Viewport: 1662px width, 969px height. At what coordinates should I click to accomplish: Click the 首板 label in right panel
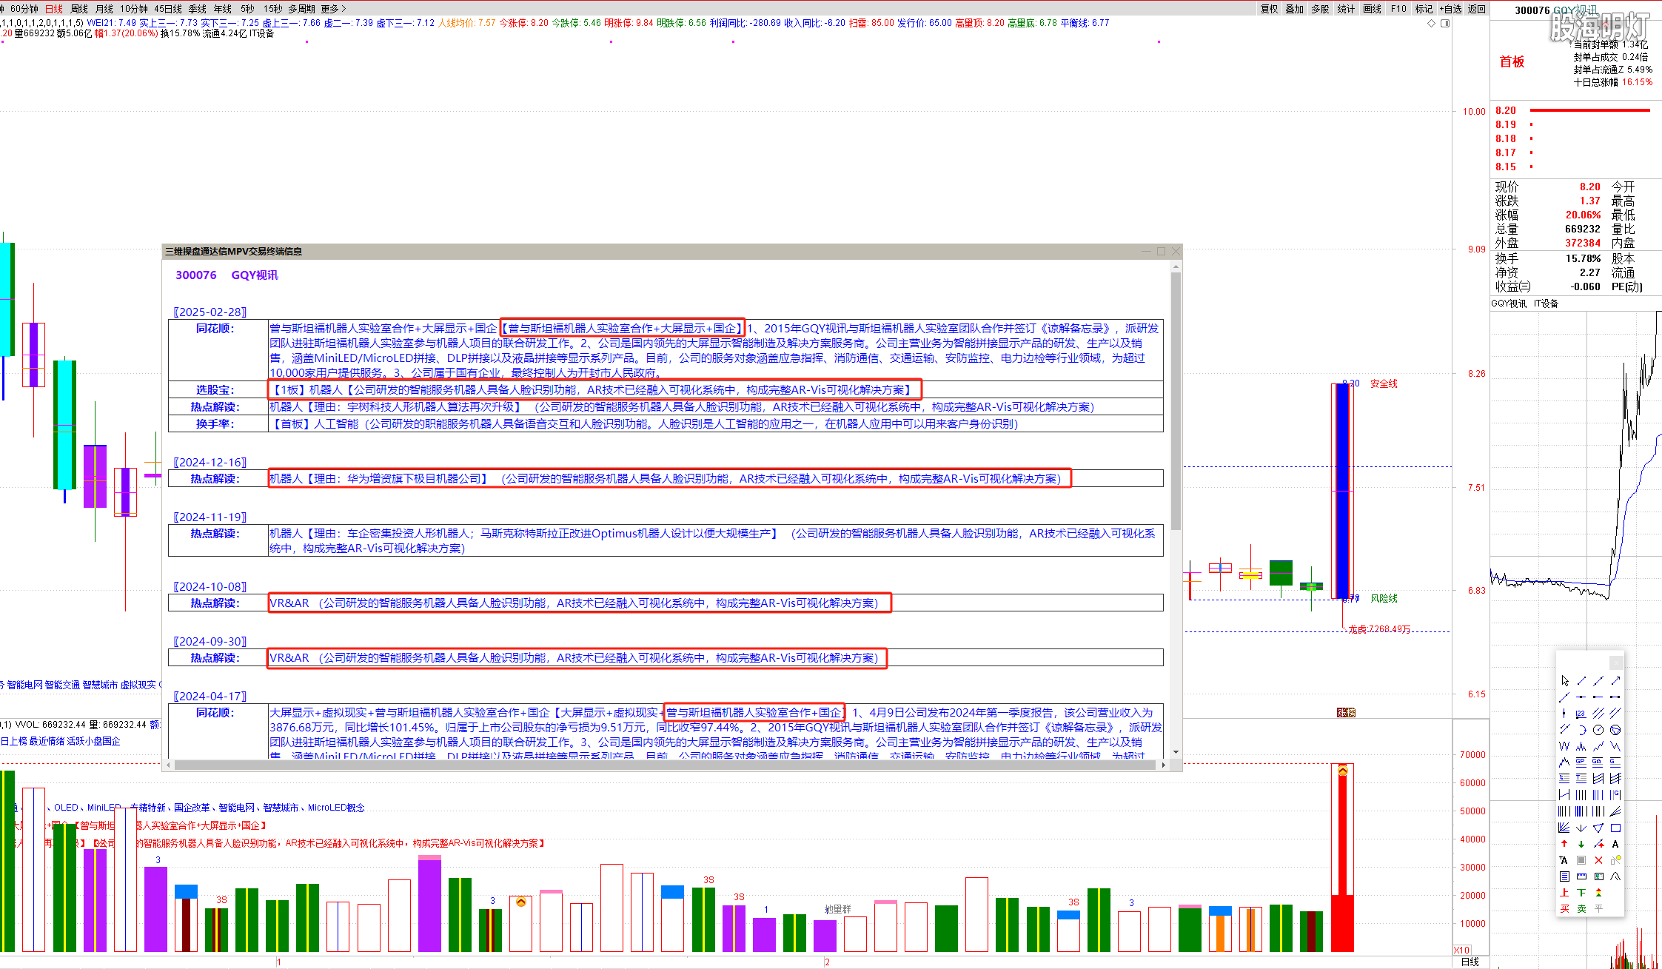tap(1512, 62)
